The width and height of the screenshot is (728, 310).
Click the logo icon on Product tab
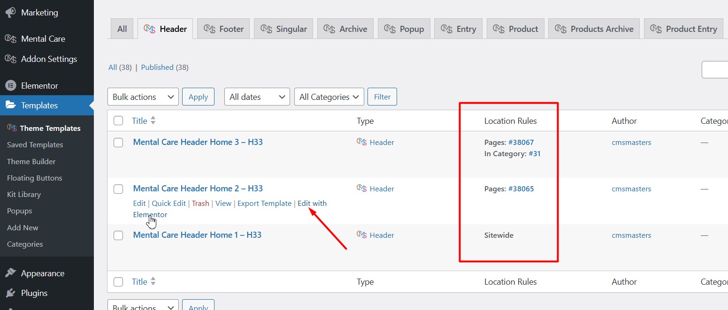point(499,29)
